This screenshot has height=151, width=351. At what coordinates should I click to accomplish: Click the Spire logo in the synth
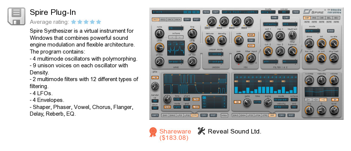(x=313, y=11)
